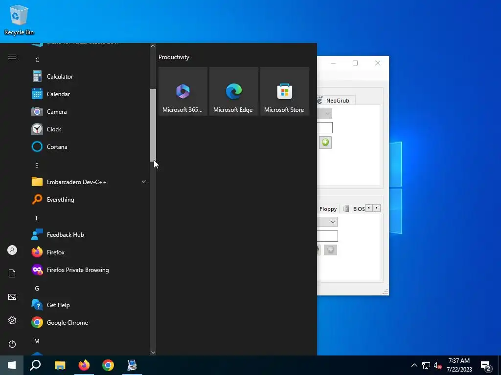
Task: Click the green add button in the NeoGrub pane
Action: click(325, 142)
